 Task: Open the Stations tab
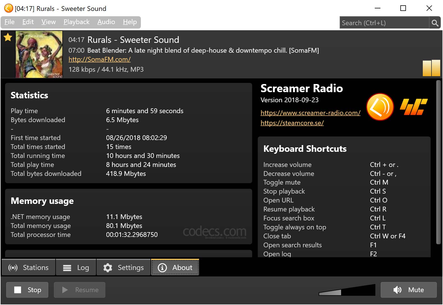coord(29,268)
